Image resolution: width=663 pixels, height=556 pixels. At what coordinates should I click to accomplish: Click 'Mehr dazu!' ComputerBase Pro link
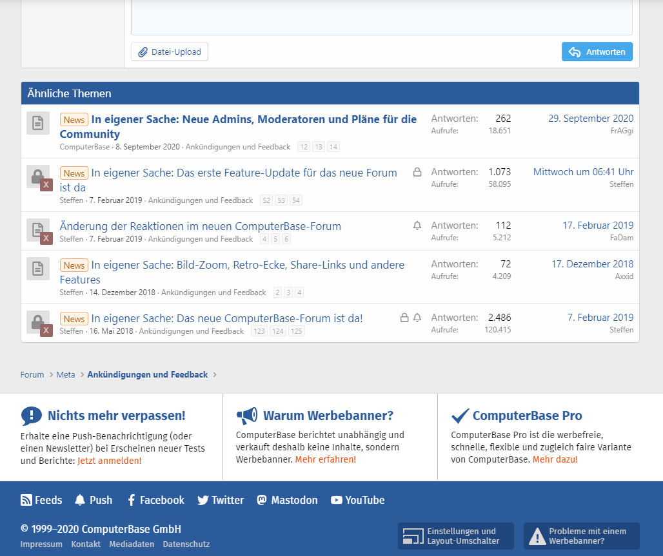(555, 459)
